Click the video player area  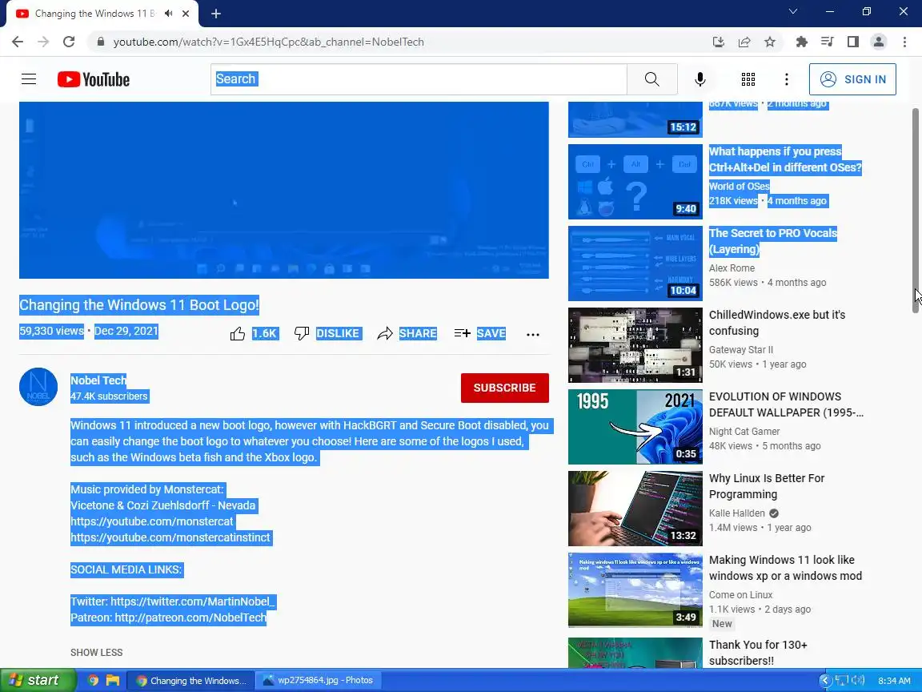pyautogui.click(x=284, y=190)
